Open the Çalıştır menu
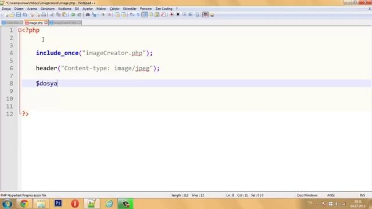The width and height of the screenshot is (372, 209). point(115,9)
